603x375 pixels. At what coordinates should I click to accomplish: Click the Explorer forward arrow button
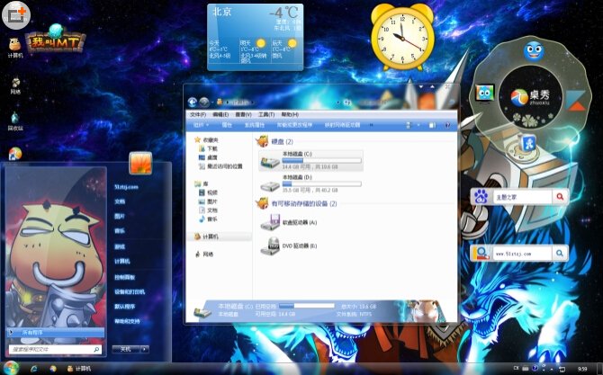(x=204, y=103)
